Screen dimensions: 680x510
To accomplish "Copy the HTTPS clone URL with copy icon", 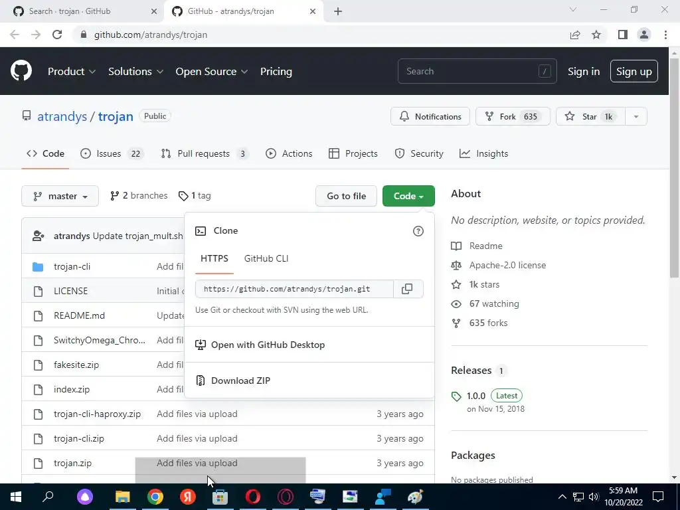I will [x=407, y=289].
